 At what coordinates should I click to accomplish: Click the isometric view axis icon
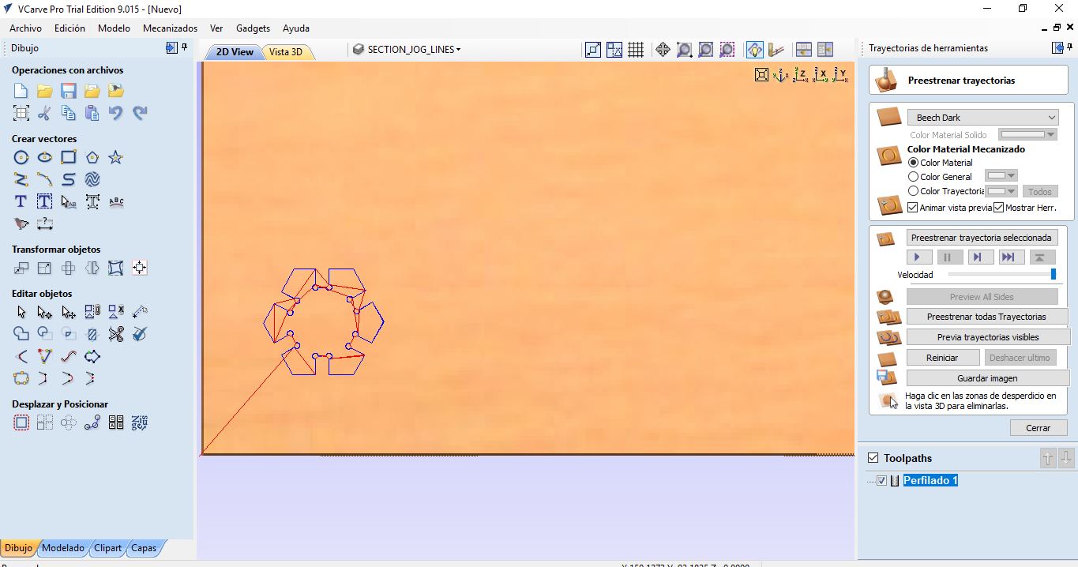tap(781, 75)
